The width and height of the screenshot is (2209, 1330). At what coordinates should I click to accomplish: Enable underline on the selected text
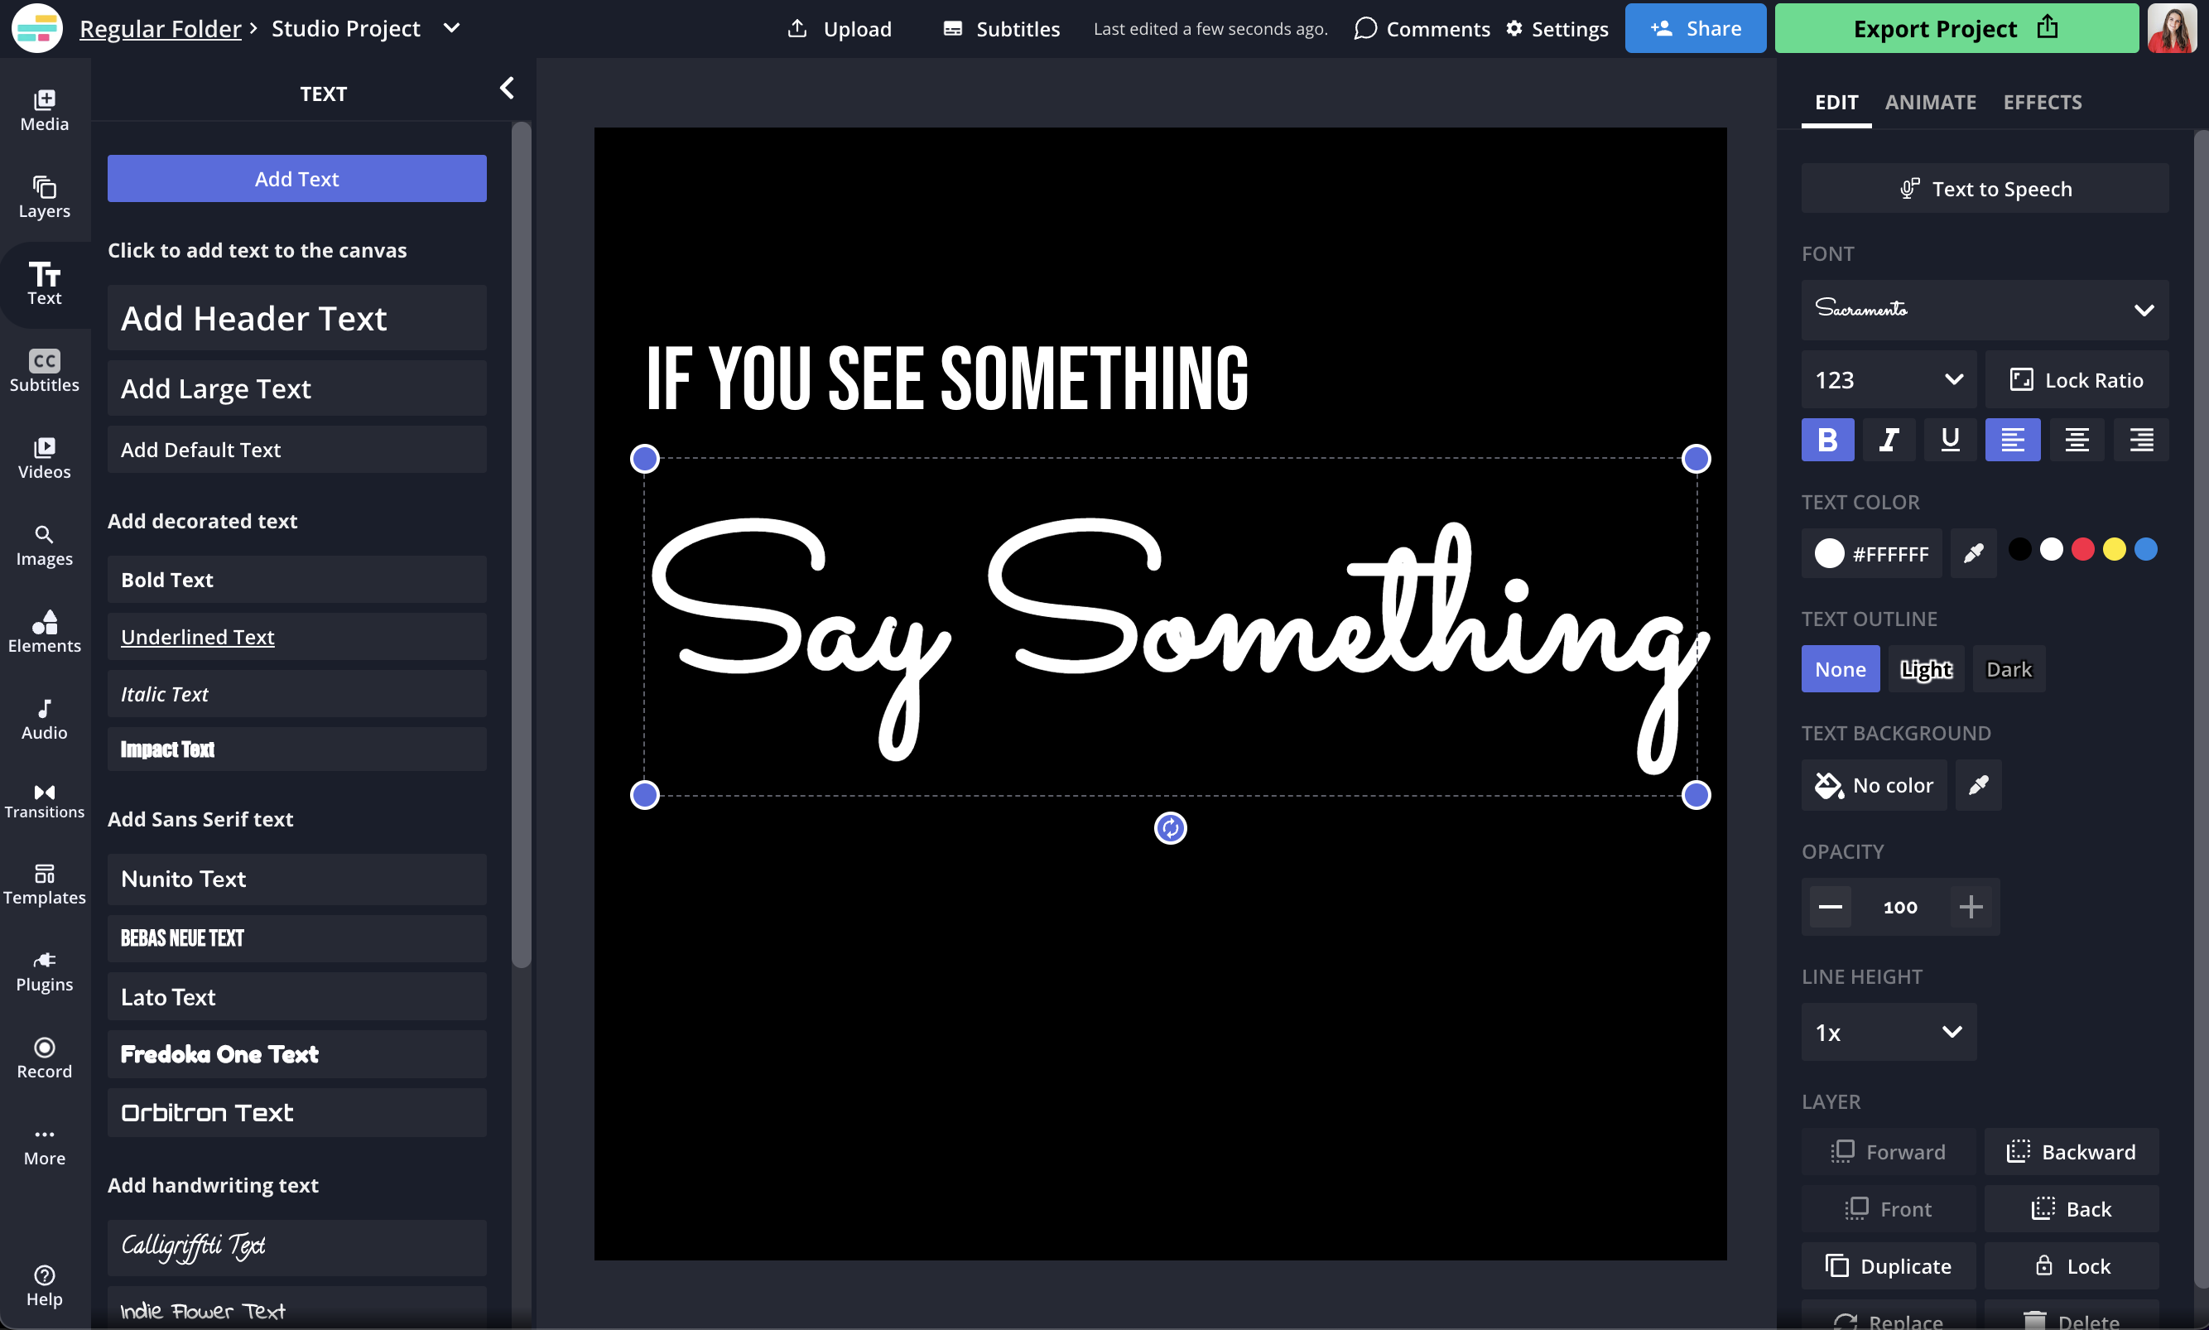(x=1950, y=439)
